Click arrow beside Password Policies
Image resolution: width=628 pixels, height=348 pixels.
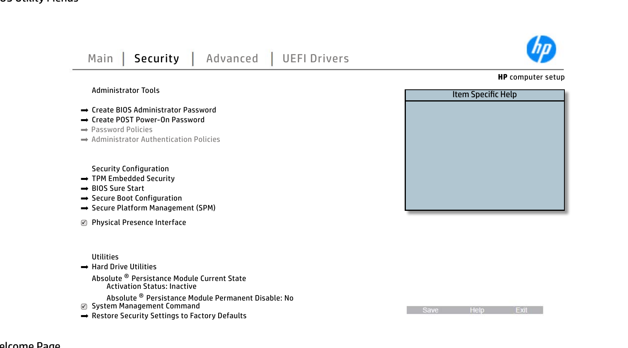pos(84,130)
